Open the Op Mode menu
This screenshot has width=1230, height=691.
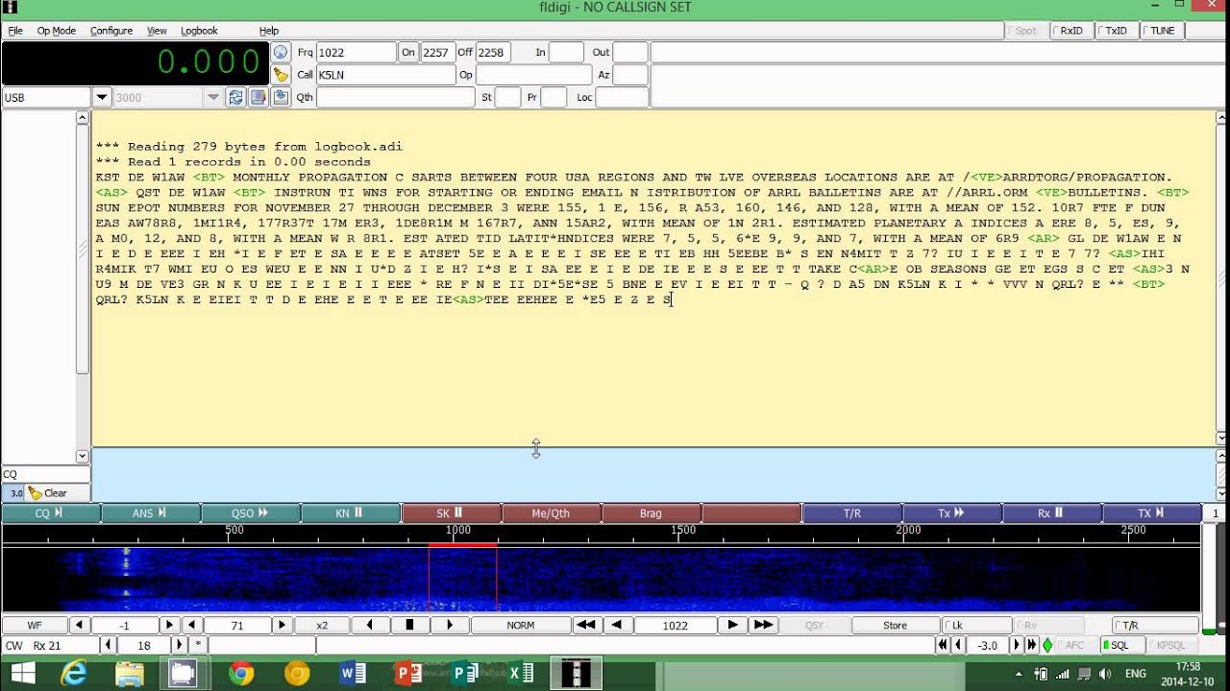coord(56,31)
